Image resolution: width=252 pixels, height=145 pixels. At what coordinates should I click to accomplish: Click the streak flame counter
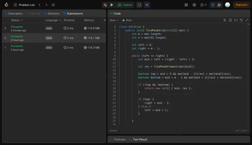[x=203, y=5]
